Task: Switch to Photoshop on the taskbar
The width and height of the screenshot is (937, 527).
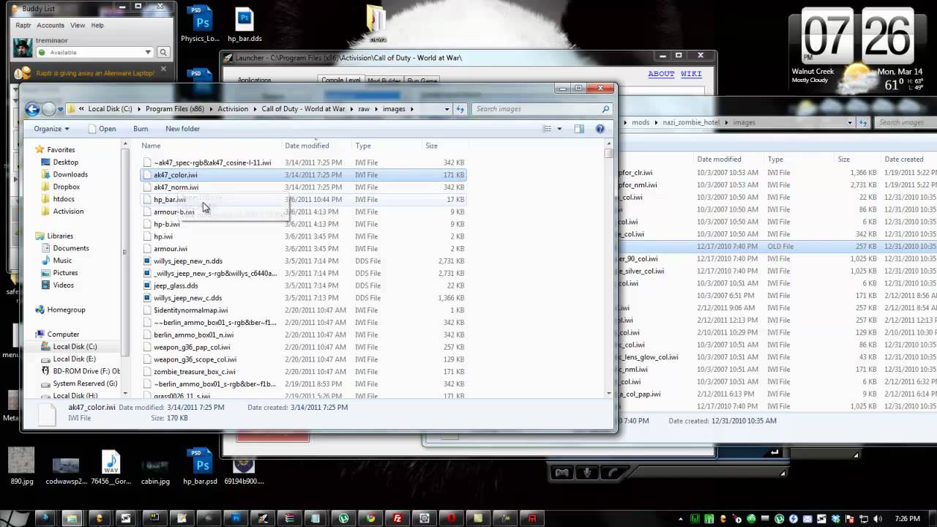Action: (x=234, y=518)
